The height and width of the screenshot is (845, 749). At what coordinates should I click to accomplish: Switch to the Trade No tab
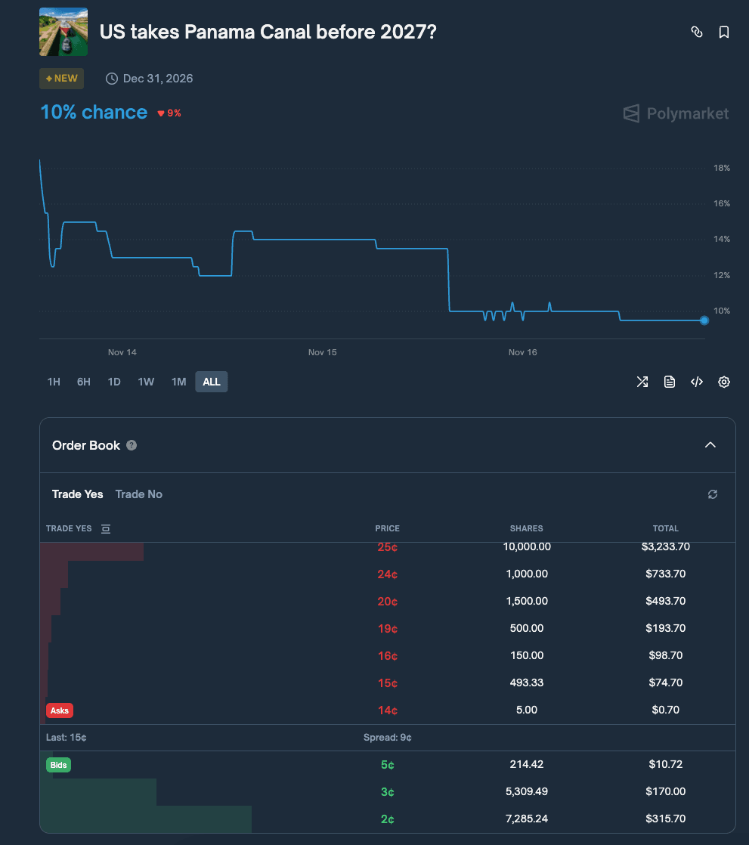click(138, 494)
